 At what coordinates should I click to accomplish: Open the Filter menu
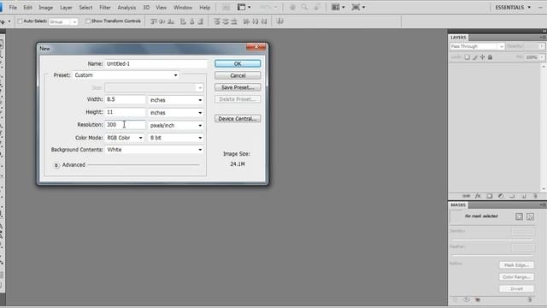pyautogui.click(x=105, y=8)
